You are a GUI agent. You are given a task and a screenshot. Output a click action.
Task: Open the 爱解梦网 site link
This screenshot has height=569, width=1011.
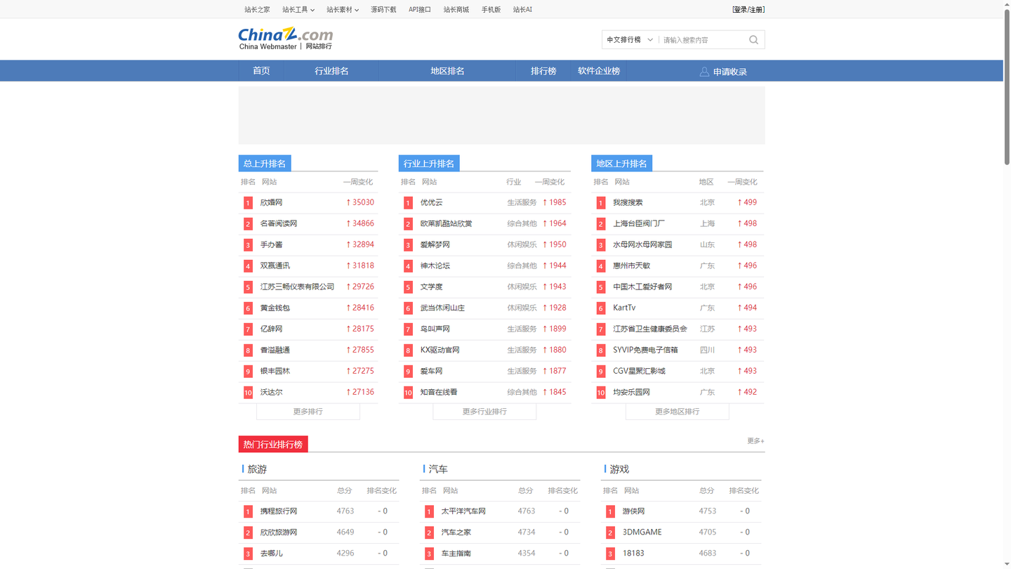(435, 244)
